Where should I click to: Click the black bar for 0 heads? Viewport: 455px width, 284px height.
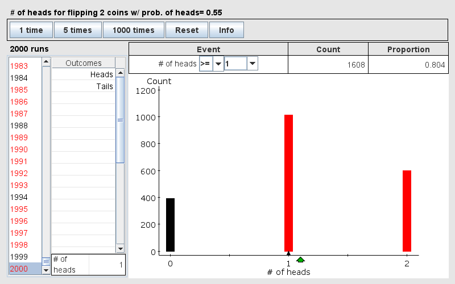(x=170, y=225)
